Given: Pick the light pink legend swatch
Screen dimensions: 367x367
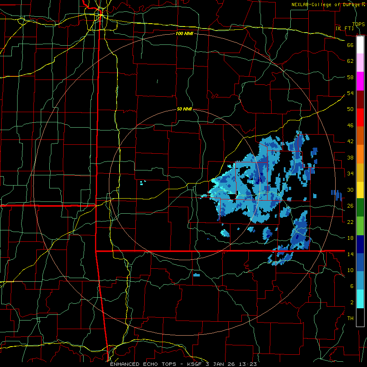Looking at the screenshot, I should 360,63.
